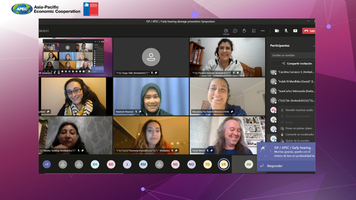Viewport: 356px width, 200px height.
Task: Expand the +7 overflow participants
Action: (47, 164)
